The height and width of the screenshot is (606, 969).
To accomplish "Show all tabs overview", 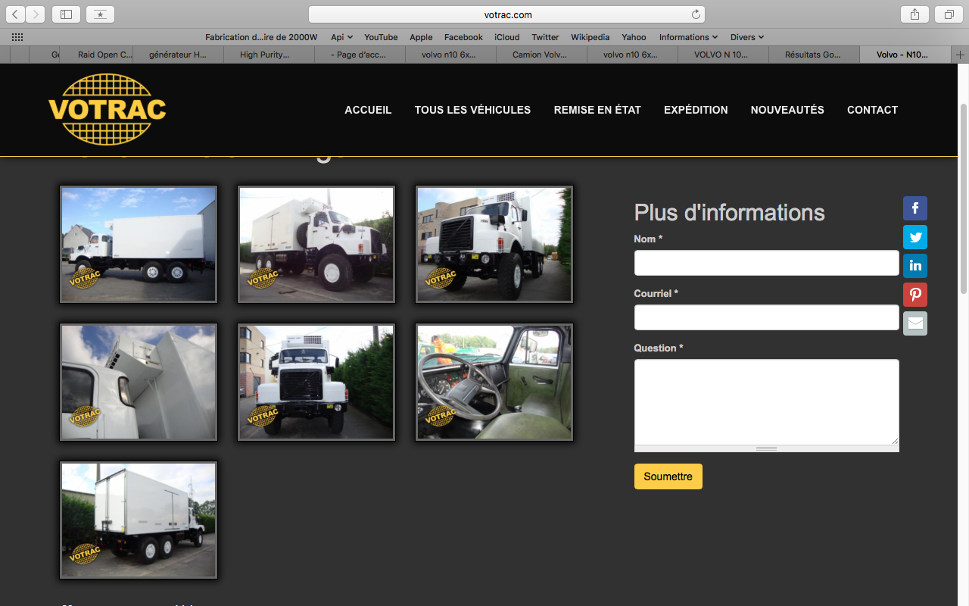I will [x=949, y=14].
